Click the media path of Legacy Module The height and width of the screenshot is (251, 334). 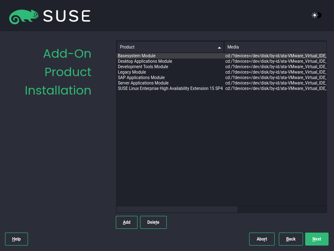coord(275,72)
